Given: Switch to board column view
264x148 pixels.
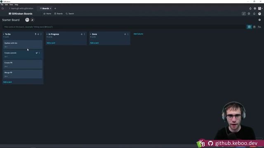Looking at the screenshot, I should coord(249,27).
